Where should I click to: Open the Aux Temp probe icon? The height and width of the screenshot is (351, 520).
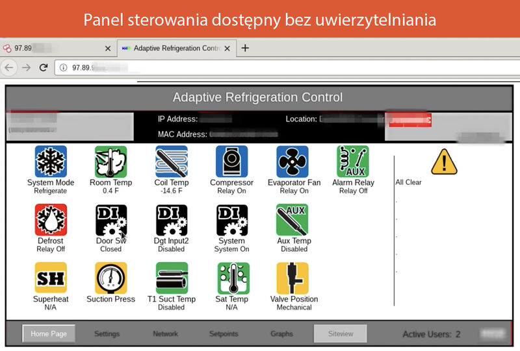click(x=292, y=220)
